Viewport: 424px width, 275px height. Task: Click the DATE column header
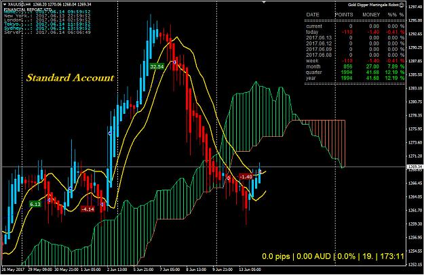313,15
